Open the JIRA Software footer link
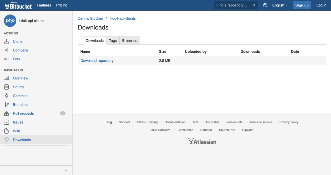Image resolution: width=331 pixels, height=175 pixels. (161, 130)
